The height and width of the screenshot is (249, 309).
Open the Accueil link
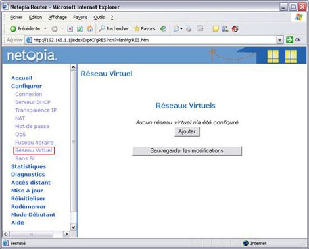click(x=22, y=78)
